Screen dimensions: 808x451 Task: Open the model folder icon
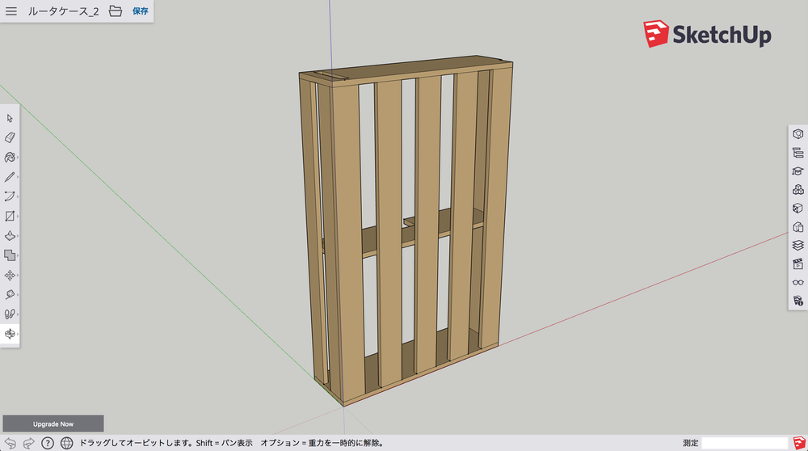click(x=116, y=11)
